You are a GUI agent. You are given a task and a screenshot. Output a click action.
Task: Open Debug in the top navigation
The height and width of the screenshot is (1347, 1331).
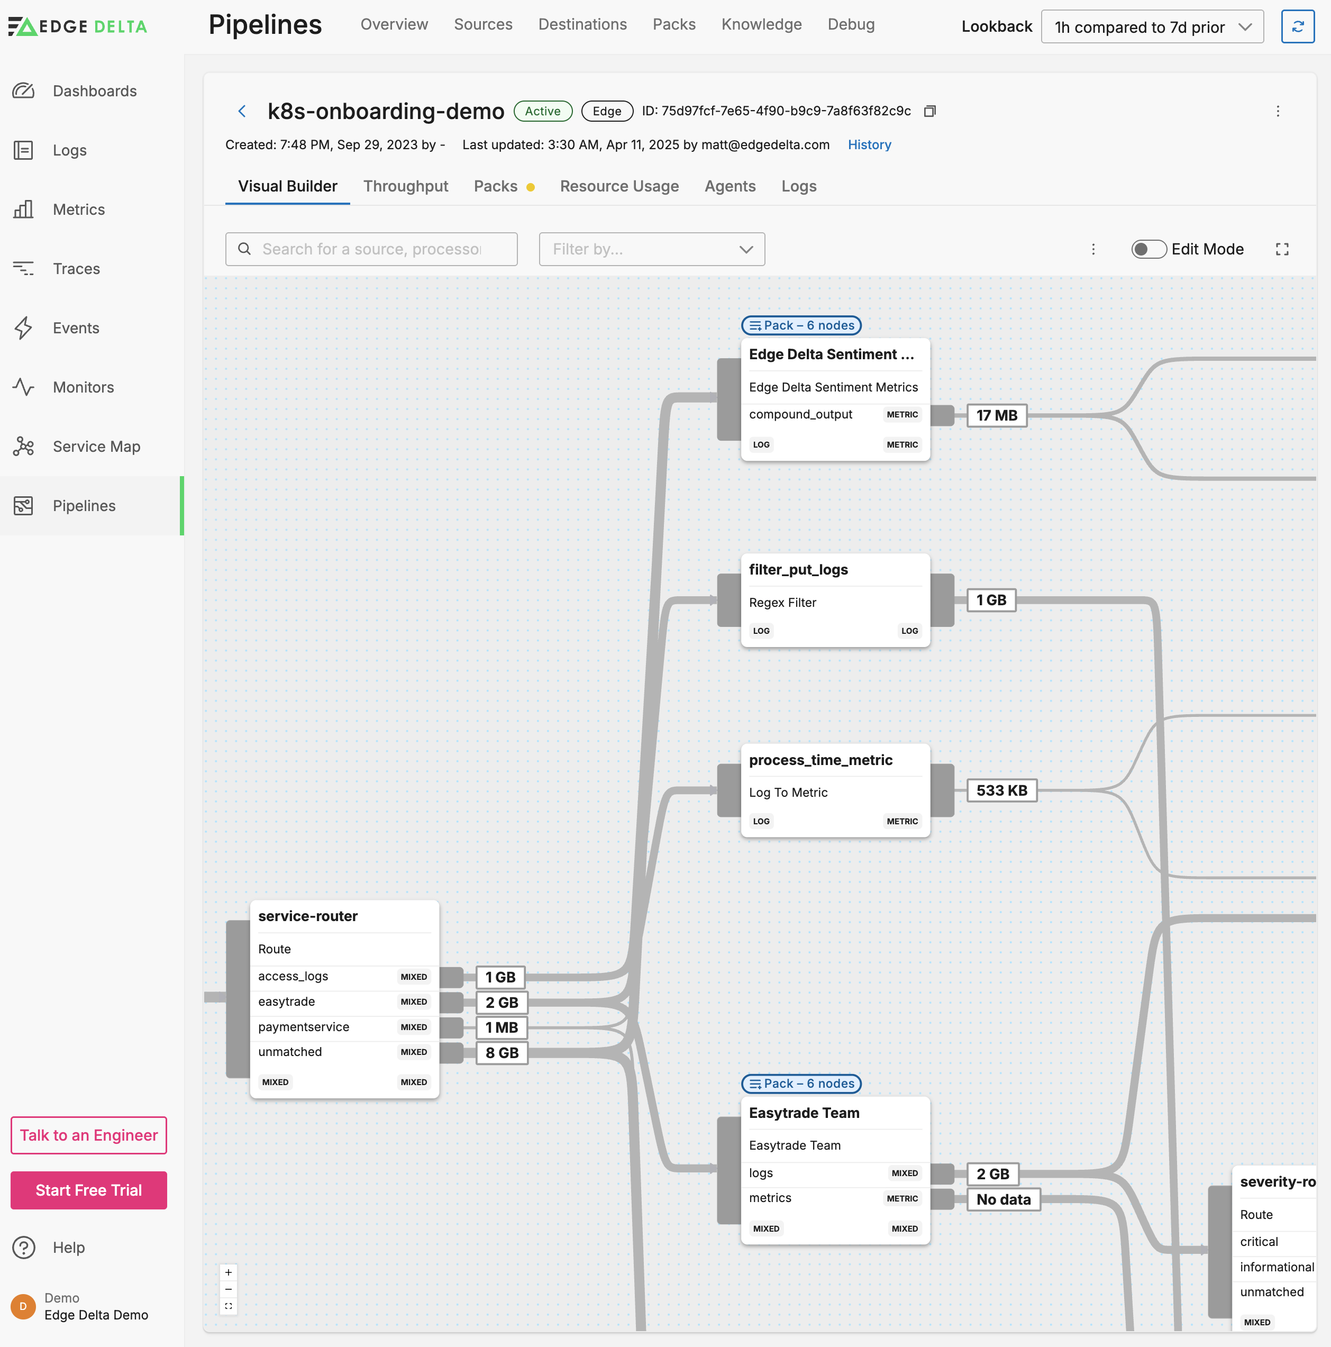click(x=851, y=24)
